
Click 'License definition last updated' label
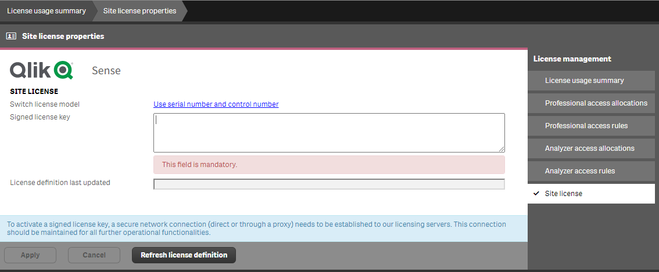click(60, 183)
